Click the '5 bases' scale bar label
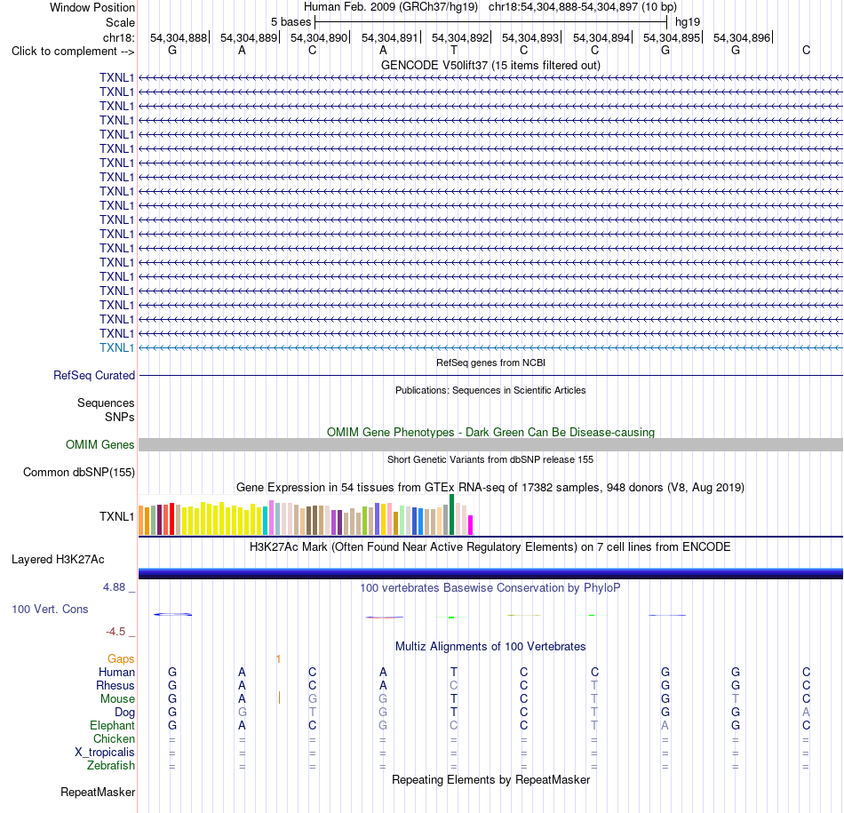This screenshot has width=844, height=813. (291, 22)
